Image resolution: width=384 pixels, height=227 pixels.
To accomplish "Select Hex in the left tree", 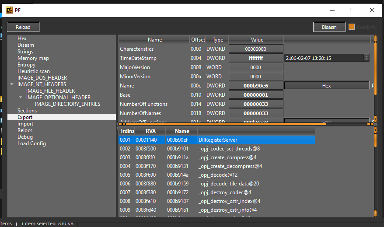I will click(22, 38).
